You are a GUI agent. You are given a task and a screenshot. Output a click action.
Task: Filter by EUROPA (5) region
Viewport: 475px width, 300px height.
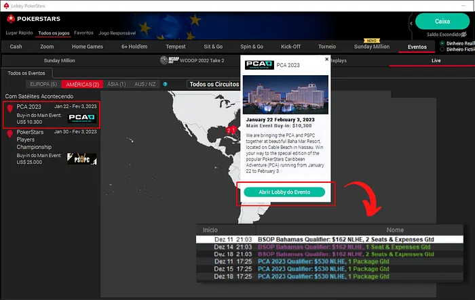tap(43, 84)
